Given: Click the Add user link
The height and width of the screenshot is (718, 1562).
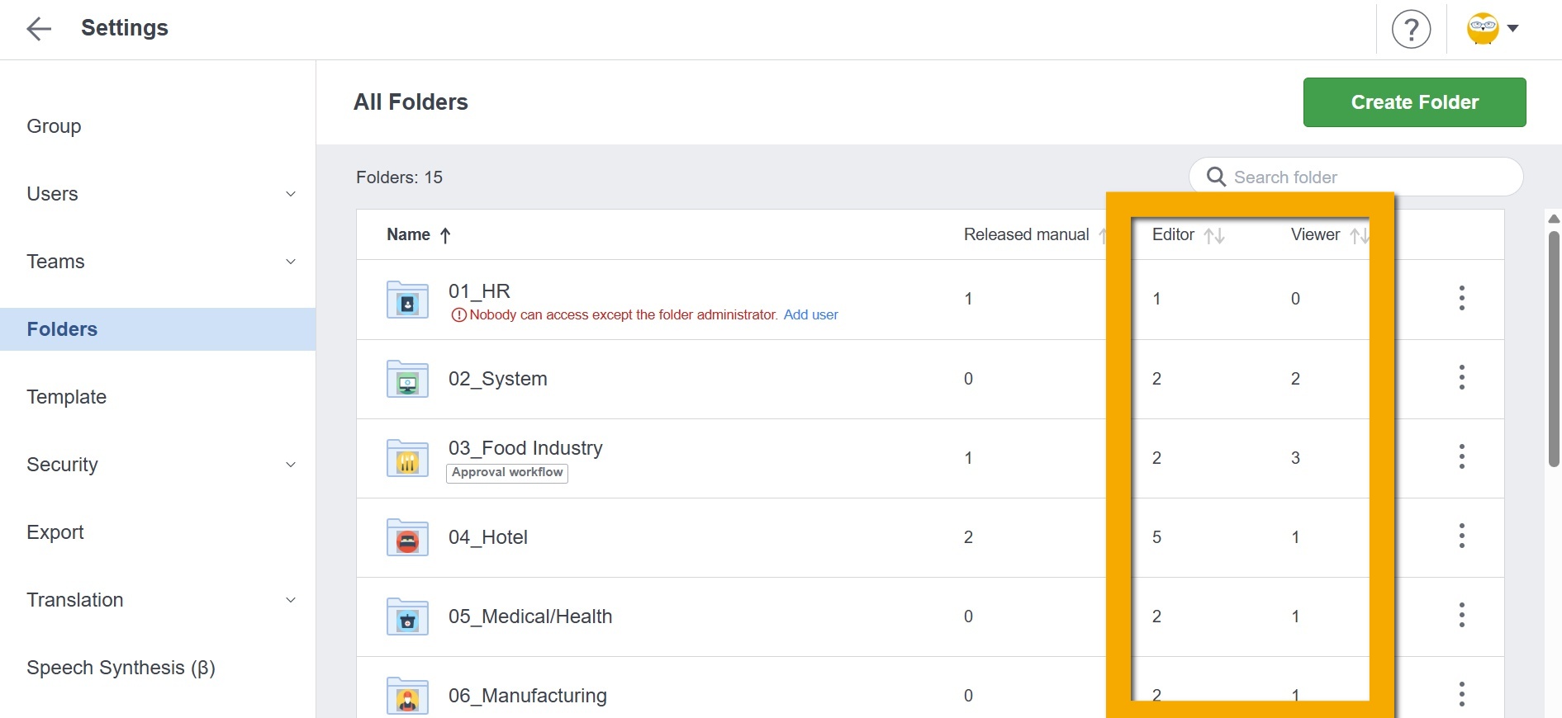Looking at the screenshot, I should pos(810,314).
